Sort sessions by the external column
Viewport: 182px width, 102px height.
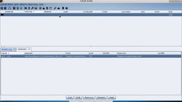tap(14, 12)
